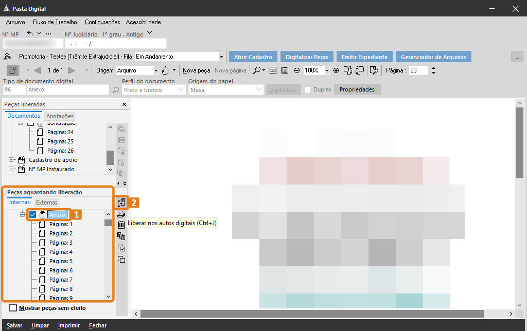The image size is (527, 331).
Task: Click the fit page view icon
Action: 285,70
